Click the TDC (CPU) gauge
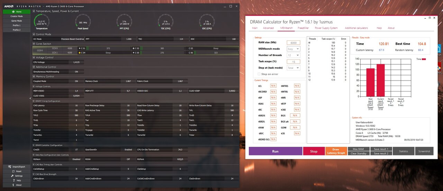The width and height of the screenshot is (443, 191). (x=165, y=22)
